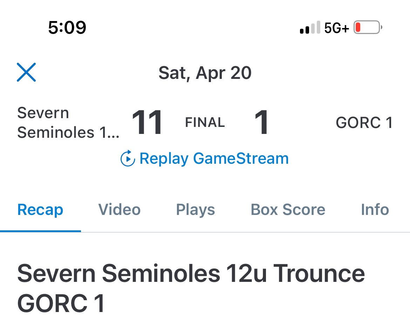The height and width of the screenshot is (332, 410).
Task: Open the Plays tab
Action: [x=196, y=210]
